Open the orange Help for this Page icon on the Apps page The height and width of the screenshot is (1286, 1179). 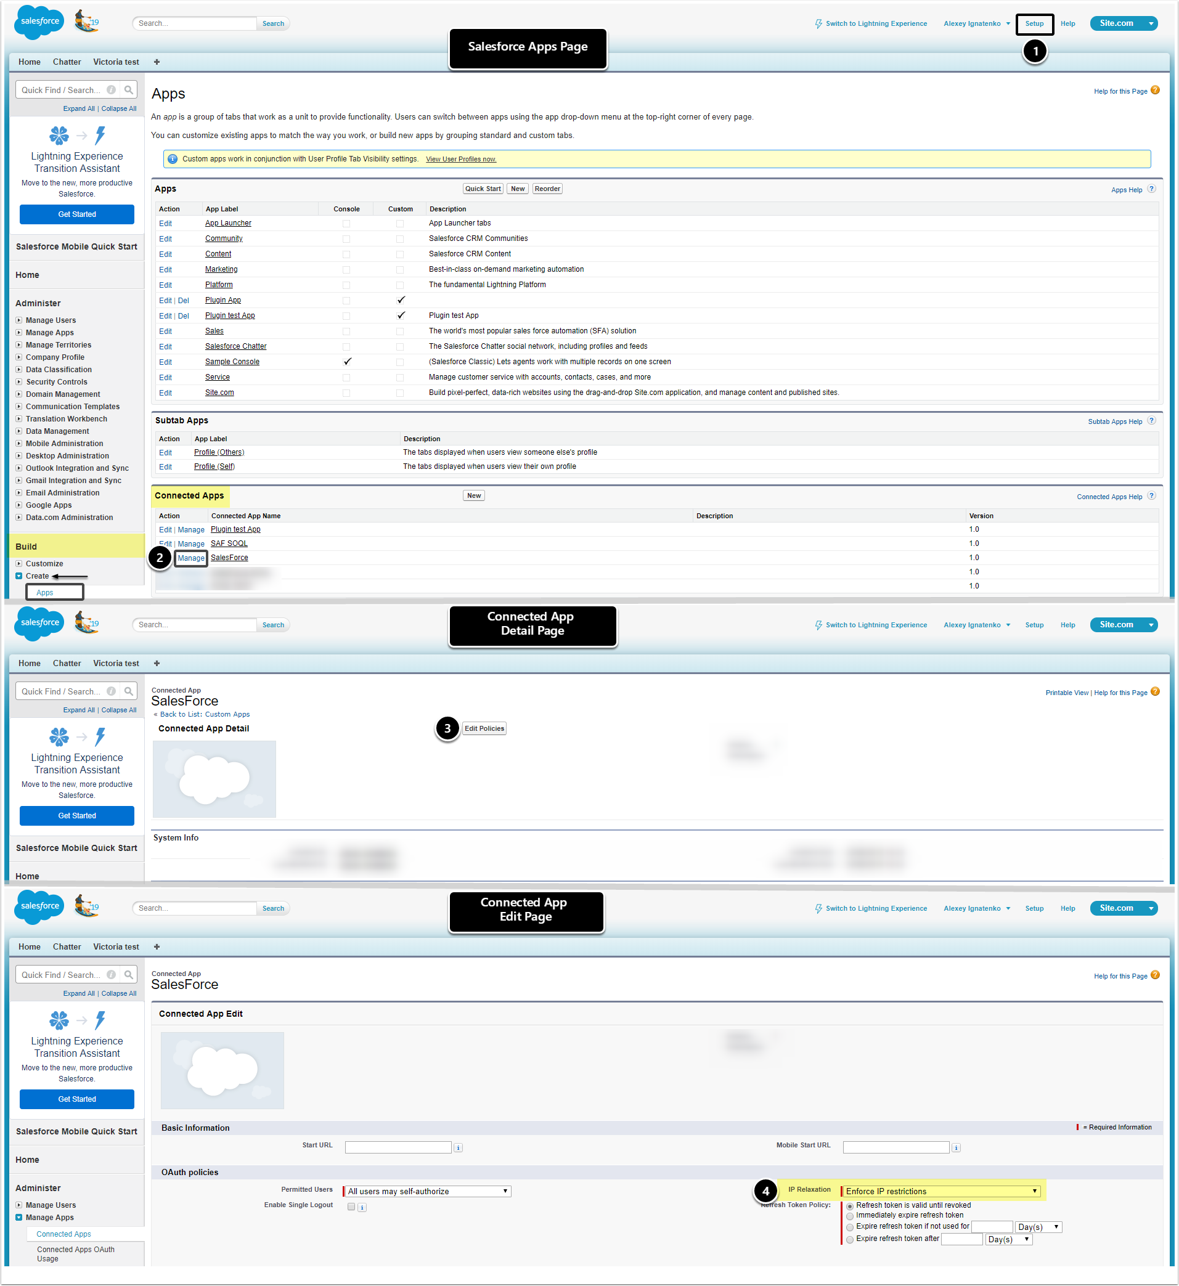point(1155,91)
